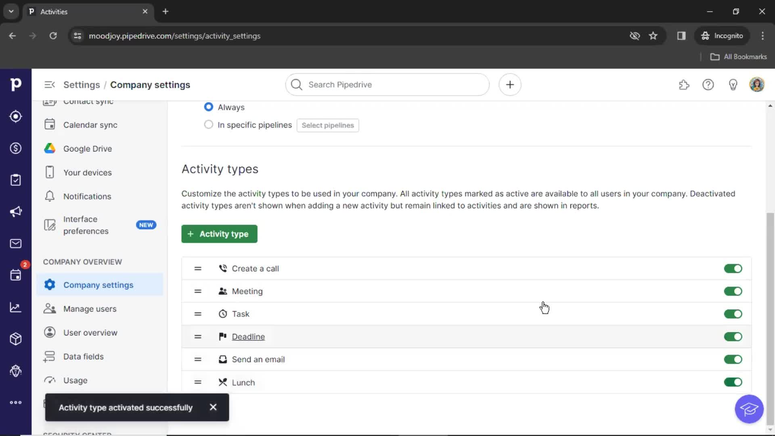Select the Leads/Inbox icon in sidebar

point(15,116)
